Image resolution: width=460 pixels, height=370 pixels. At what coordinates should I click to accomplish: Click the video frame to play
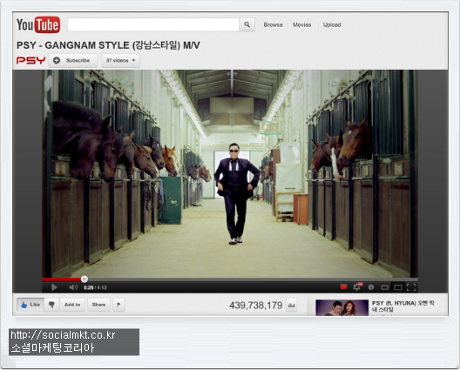[x=230, y=173]
